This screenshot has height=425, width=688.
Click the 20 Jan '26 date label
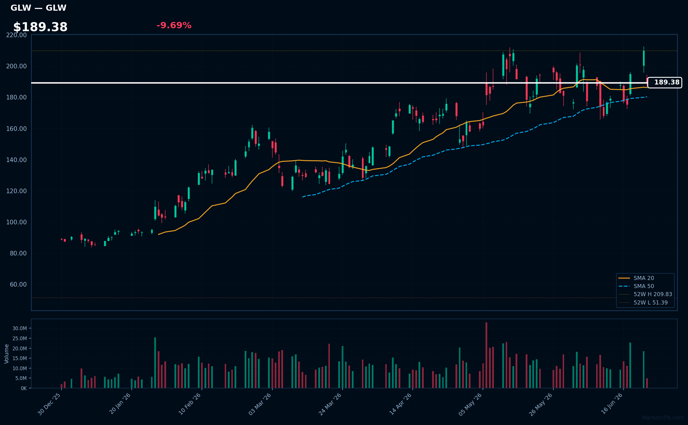point(120,404)
